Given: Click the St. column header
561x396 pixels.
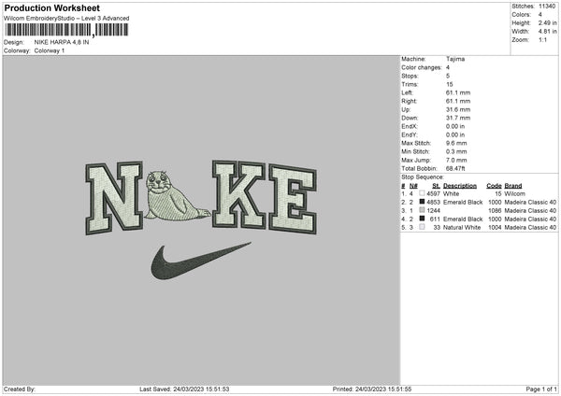Looking at the screenshot, I should tap(436, 186).
